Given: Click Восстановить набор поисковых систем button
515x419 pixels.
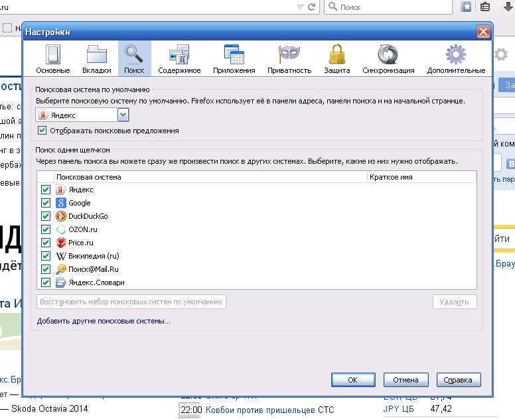Looking at the screenshot, I should point(131,302).
